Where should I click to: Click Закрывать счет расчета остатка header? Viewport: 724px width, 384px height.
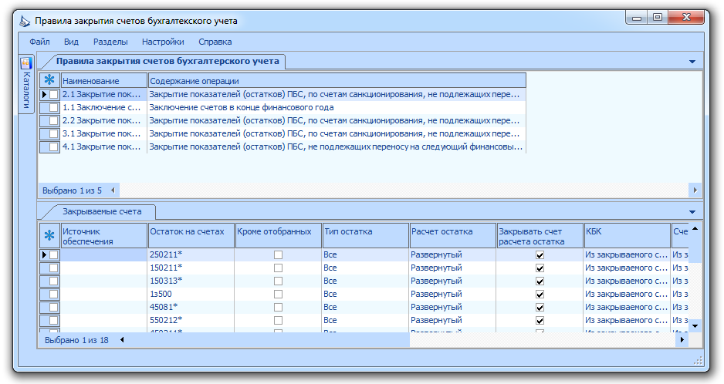540,236
